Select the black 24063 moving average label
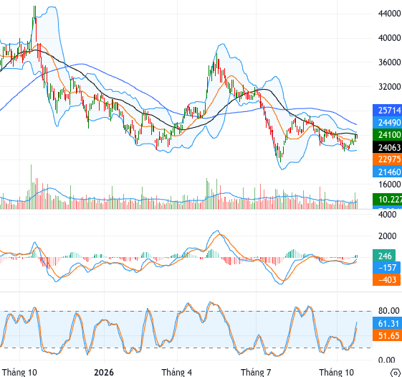 387,147
